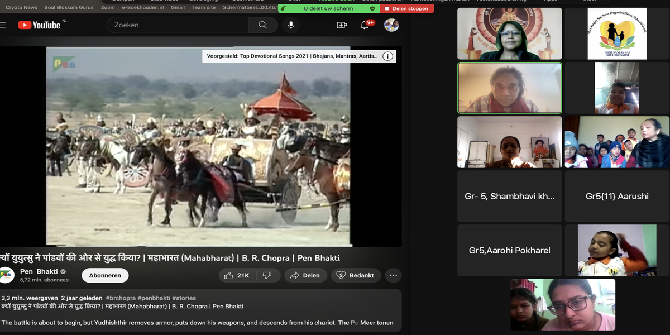Start voice search with the microphone icon
The width and height of the screenshot is (670, 335).
pyautogui.click(x=291, y=25)
